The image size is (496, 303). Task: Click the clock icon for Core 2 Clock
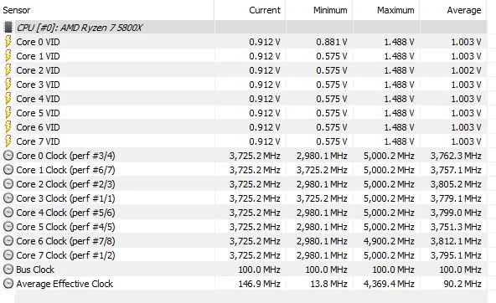click(x=8, y=184)
